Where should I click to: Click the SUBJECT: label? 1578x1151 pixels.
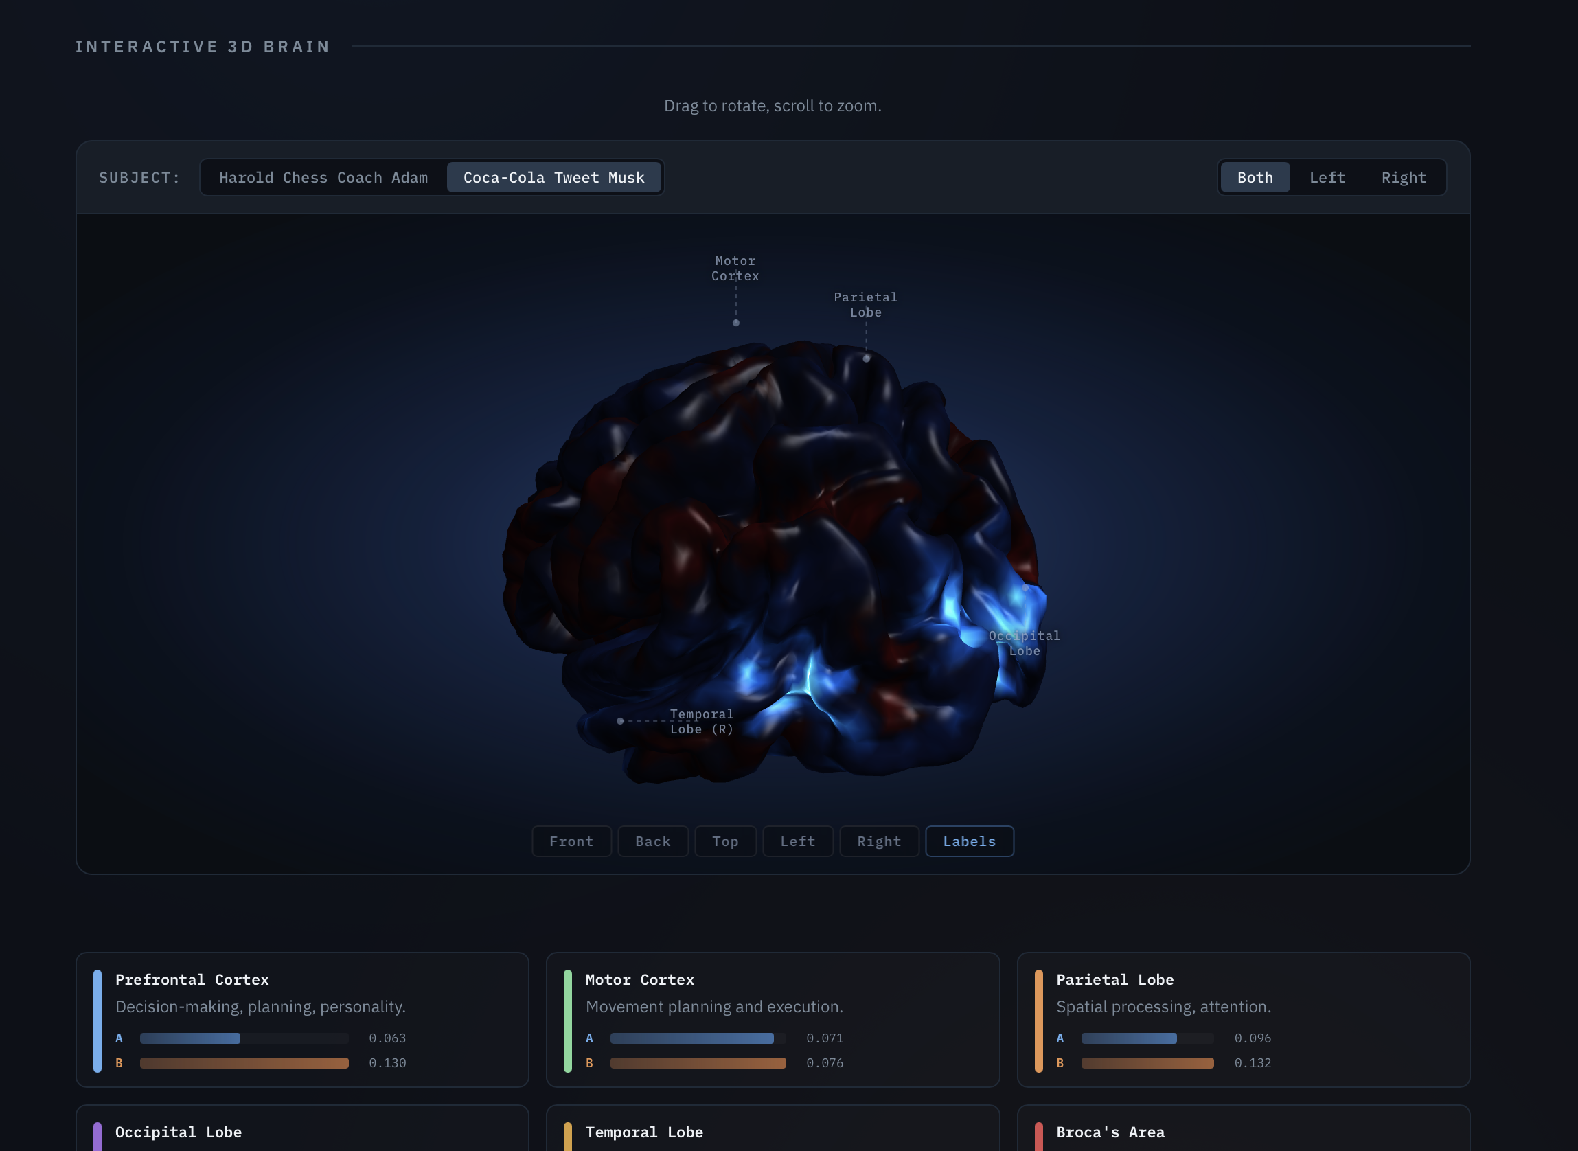(x=139, y=178)
